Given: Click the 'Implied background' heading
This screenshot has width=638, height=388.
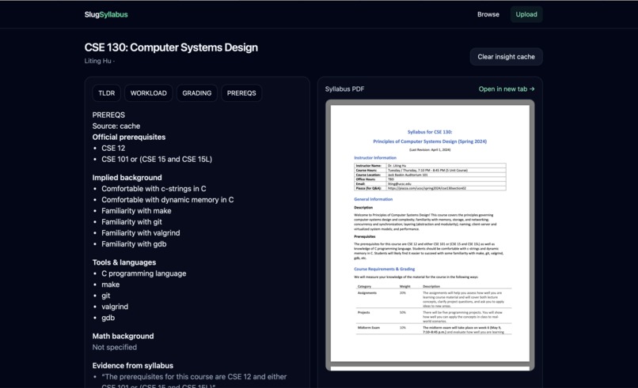Looking at the screenshot, I should tap(127, 178).
